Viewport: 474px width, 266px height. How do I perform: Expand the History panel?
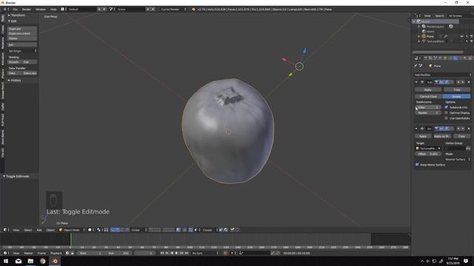coord(14,81)
